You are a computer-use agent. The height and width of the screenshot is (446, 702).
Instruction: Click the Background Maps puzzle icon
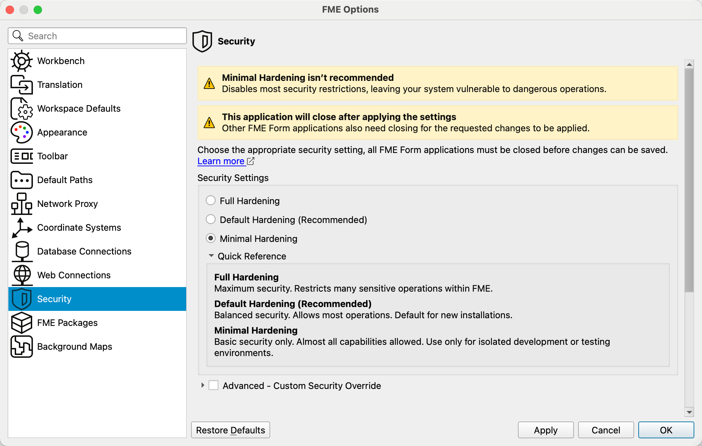click(22, 347)
